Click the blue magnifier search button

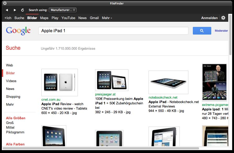(x=202, y=31)
